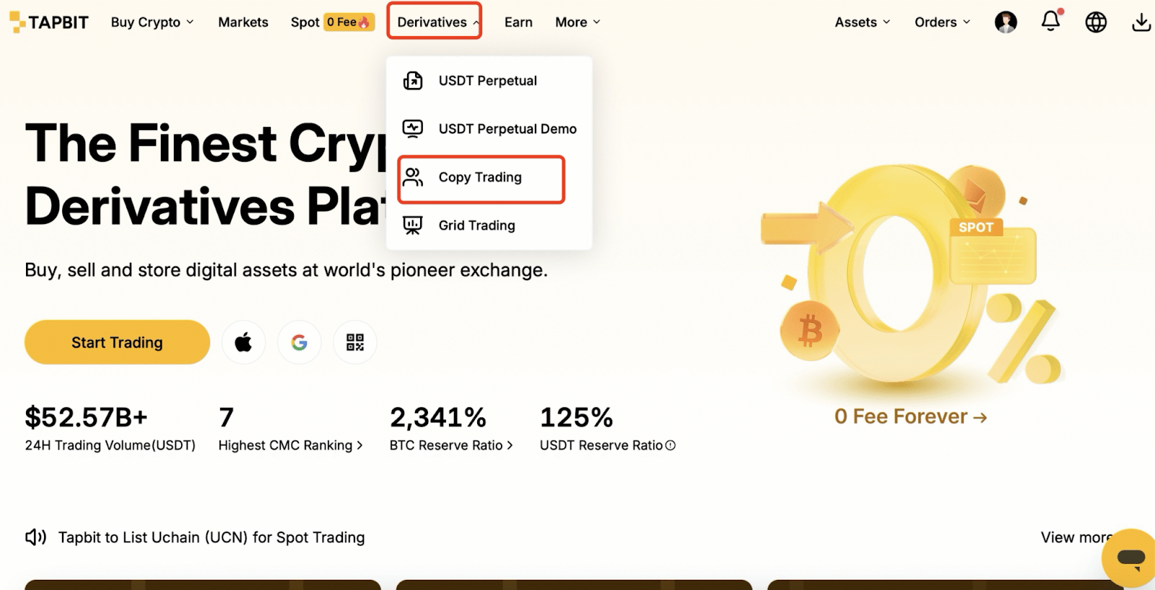Open the user profile avatar
This screenshot has height=590, width=1155.
pos(1006,22)
